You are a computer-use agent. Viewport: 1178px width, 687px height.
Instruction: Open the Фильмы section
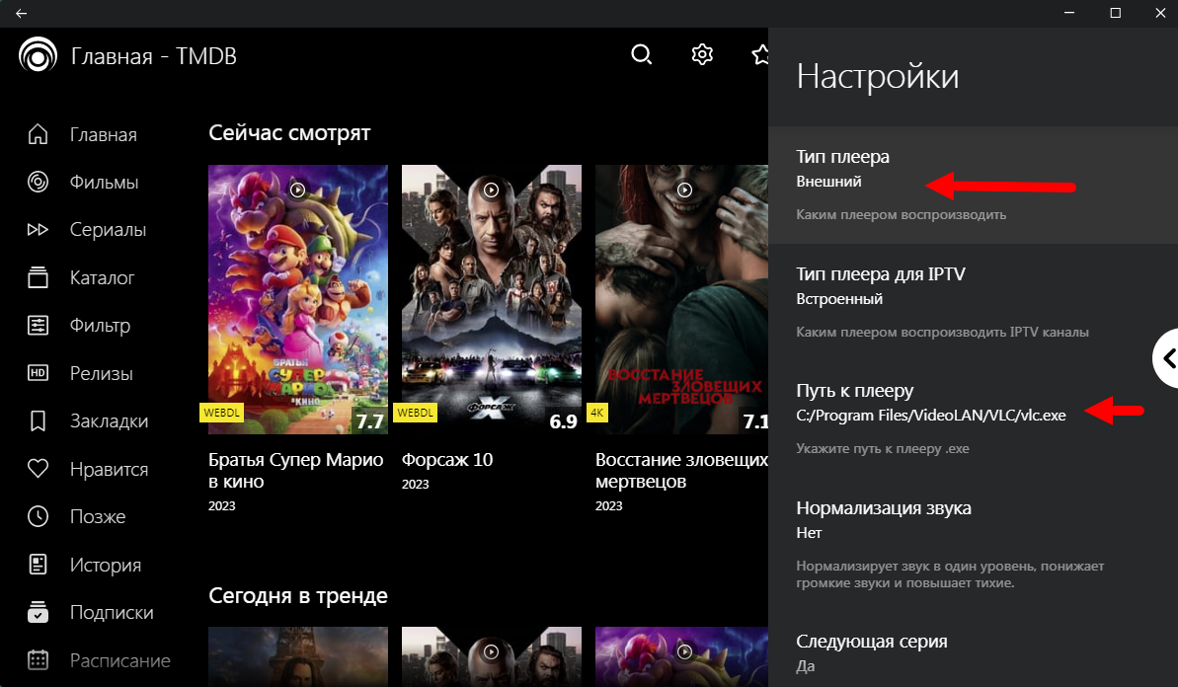(x=105, y=183)
